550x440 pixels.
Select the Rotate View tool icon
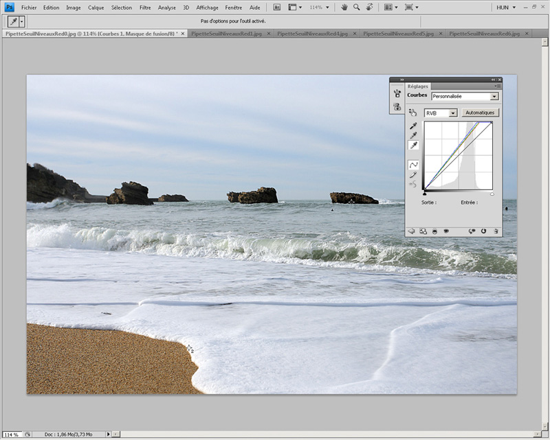(x=369, y=8)
